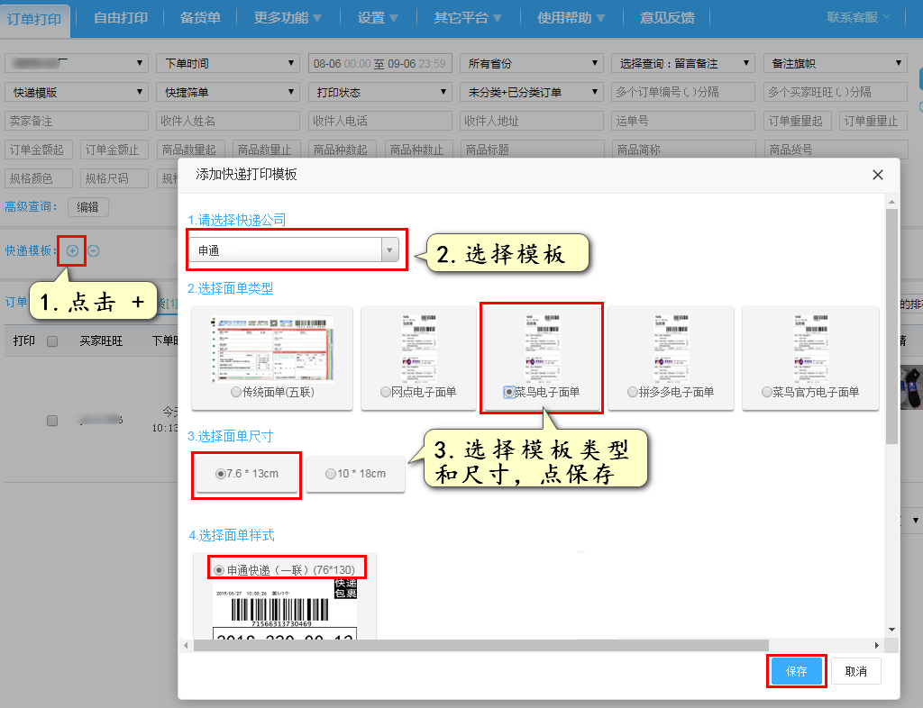This screenshot has width=923, height=708.
Task: Open the 未分类+已分类订单 dropdown
Action: (x=532, y=92)
